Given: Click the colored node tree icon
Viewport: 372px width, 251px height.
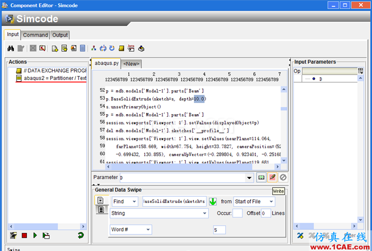Looking at the screenshot, I should (94, 49).
